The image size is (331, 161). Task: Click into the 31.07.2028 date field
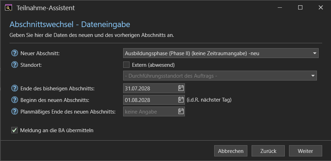(x=150, y=88)
